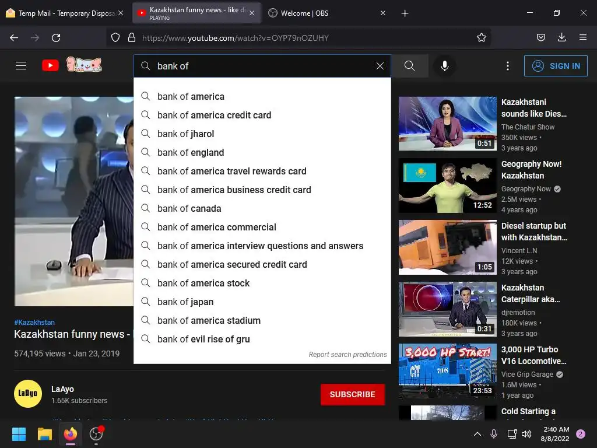Save page to Pocket
Screen dimensions: 597x448
pyautogui.click(x=540, y=37)
